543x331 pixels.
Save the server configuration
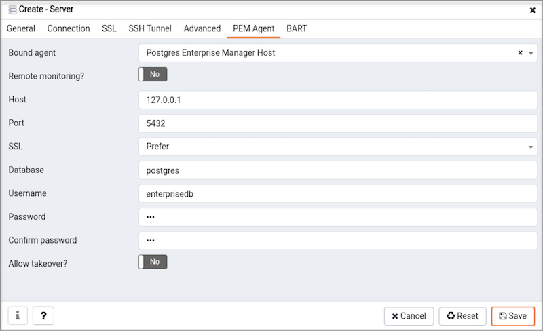[x=513, y=316]
